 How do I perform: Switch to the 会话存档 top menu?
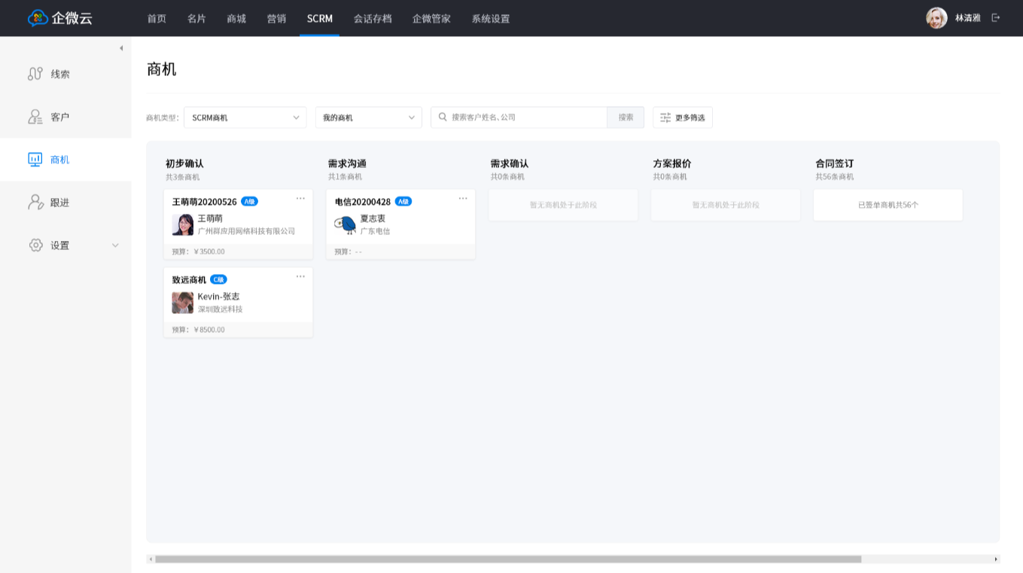coord(373,19)
